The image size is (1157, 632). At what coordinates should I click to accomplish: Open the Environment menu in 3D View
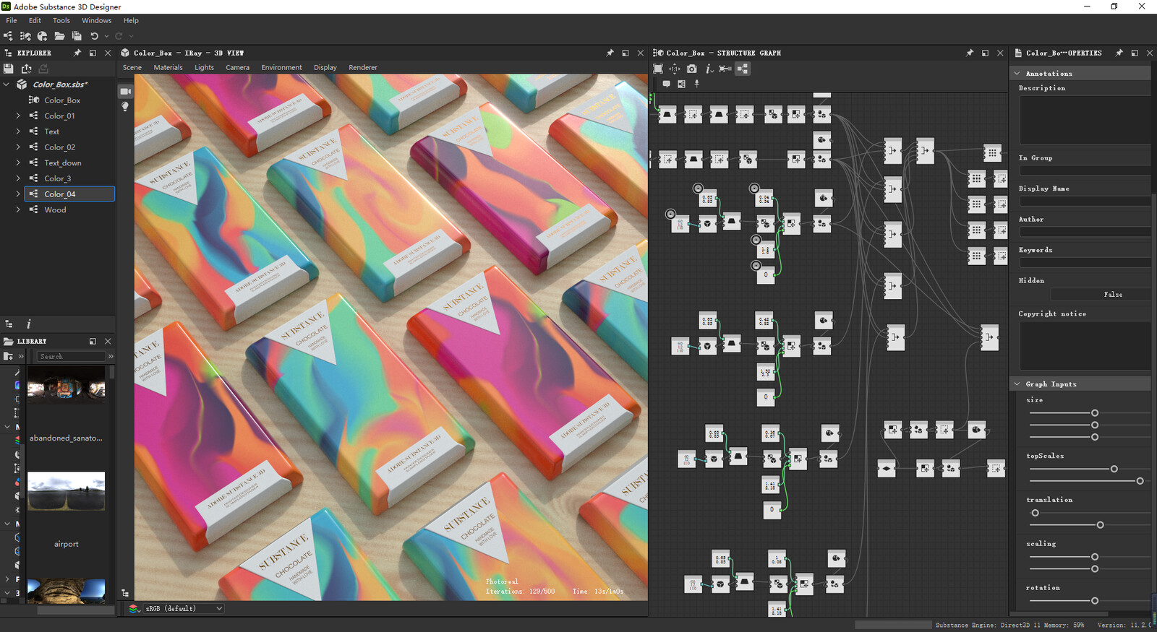[281, 67]
